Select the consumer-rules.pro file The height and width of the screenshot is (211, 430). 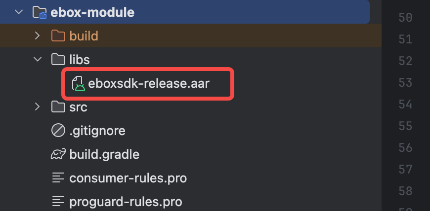click(128, 178)
